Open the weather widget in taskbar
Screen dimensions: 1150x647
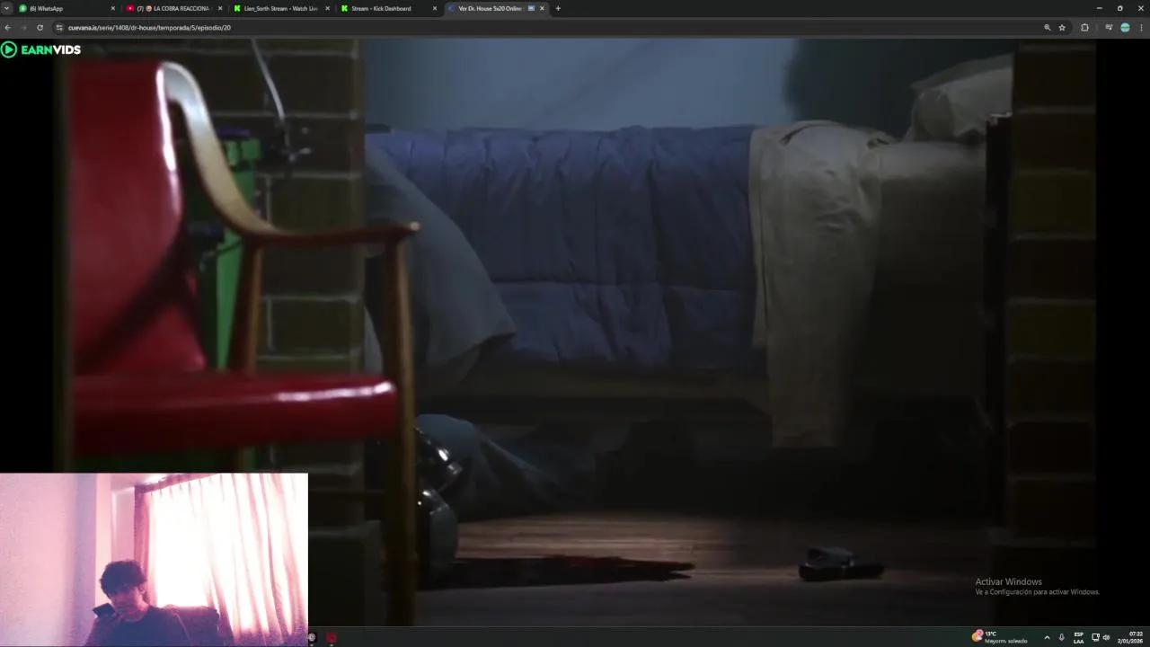[x=999, y=636]
